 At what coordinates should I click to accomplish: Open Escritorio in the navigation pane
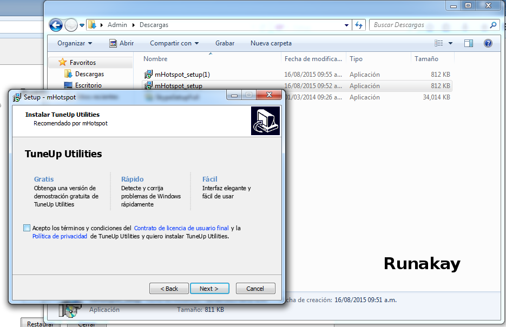coord(88,85)
